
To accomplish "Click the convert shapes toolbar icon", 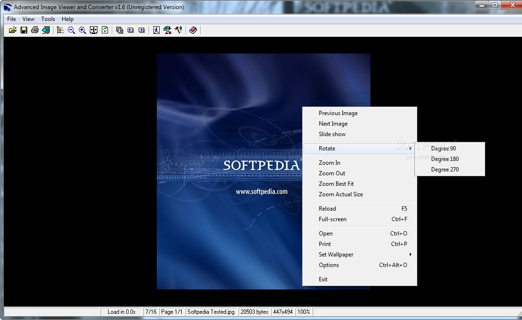I will [167, 30].
